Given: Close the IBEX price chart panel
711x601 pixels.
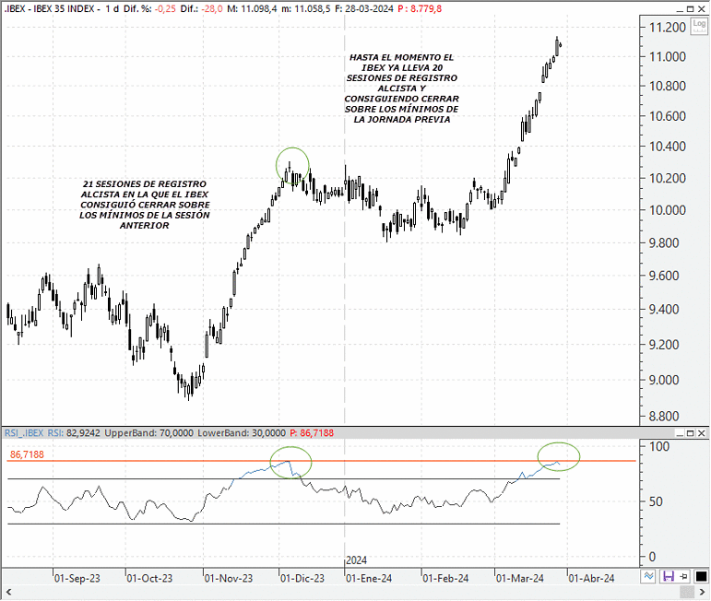Looking at the screenshot, I should tap(701, 9).
